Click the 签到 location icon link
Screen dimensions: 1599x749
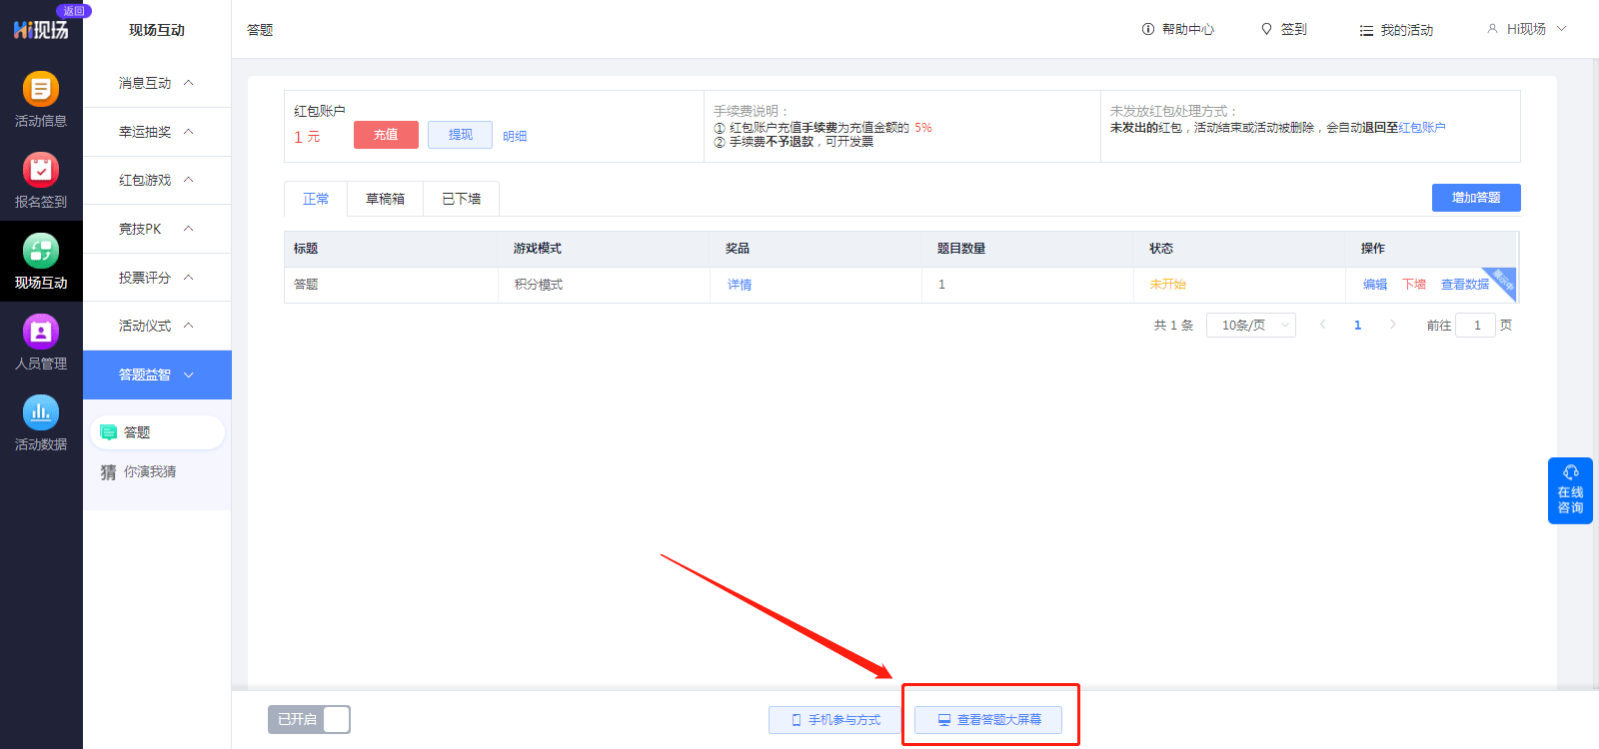(x=1283, y=30)
